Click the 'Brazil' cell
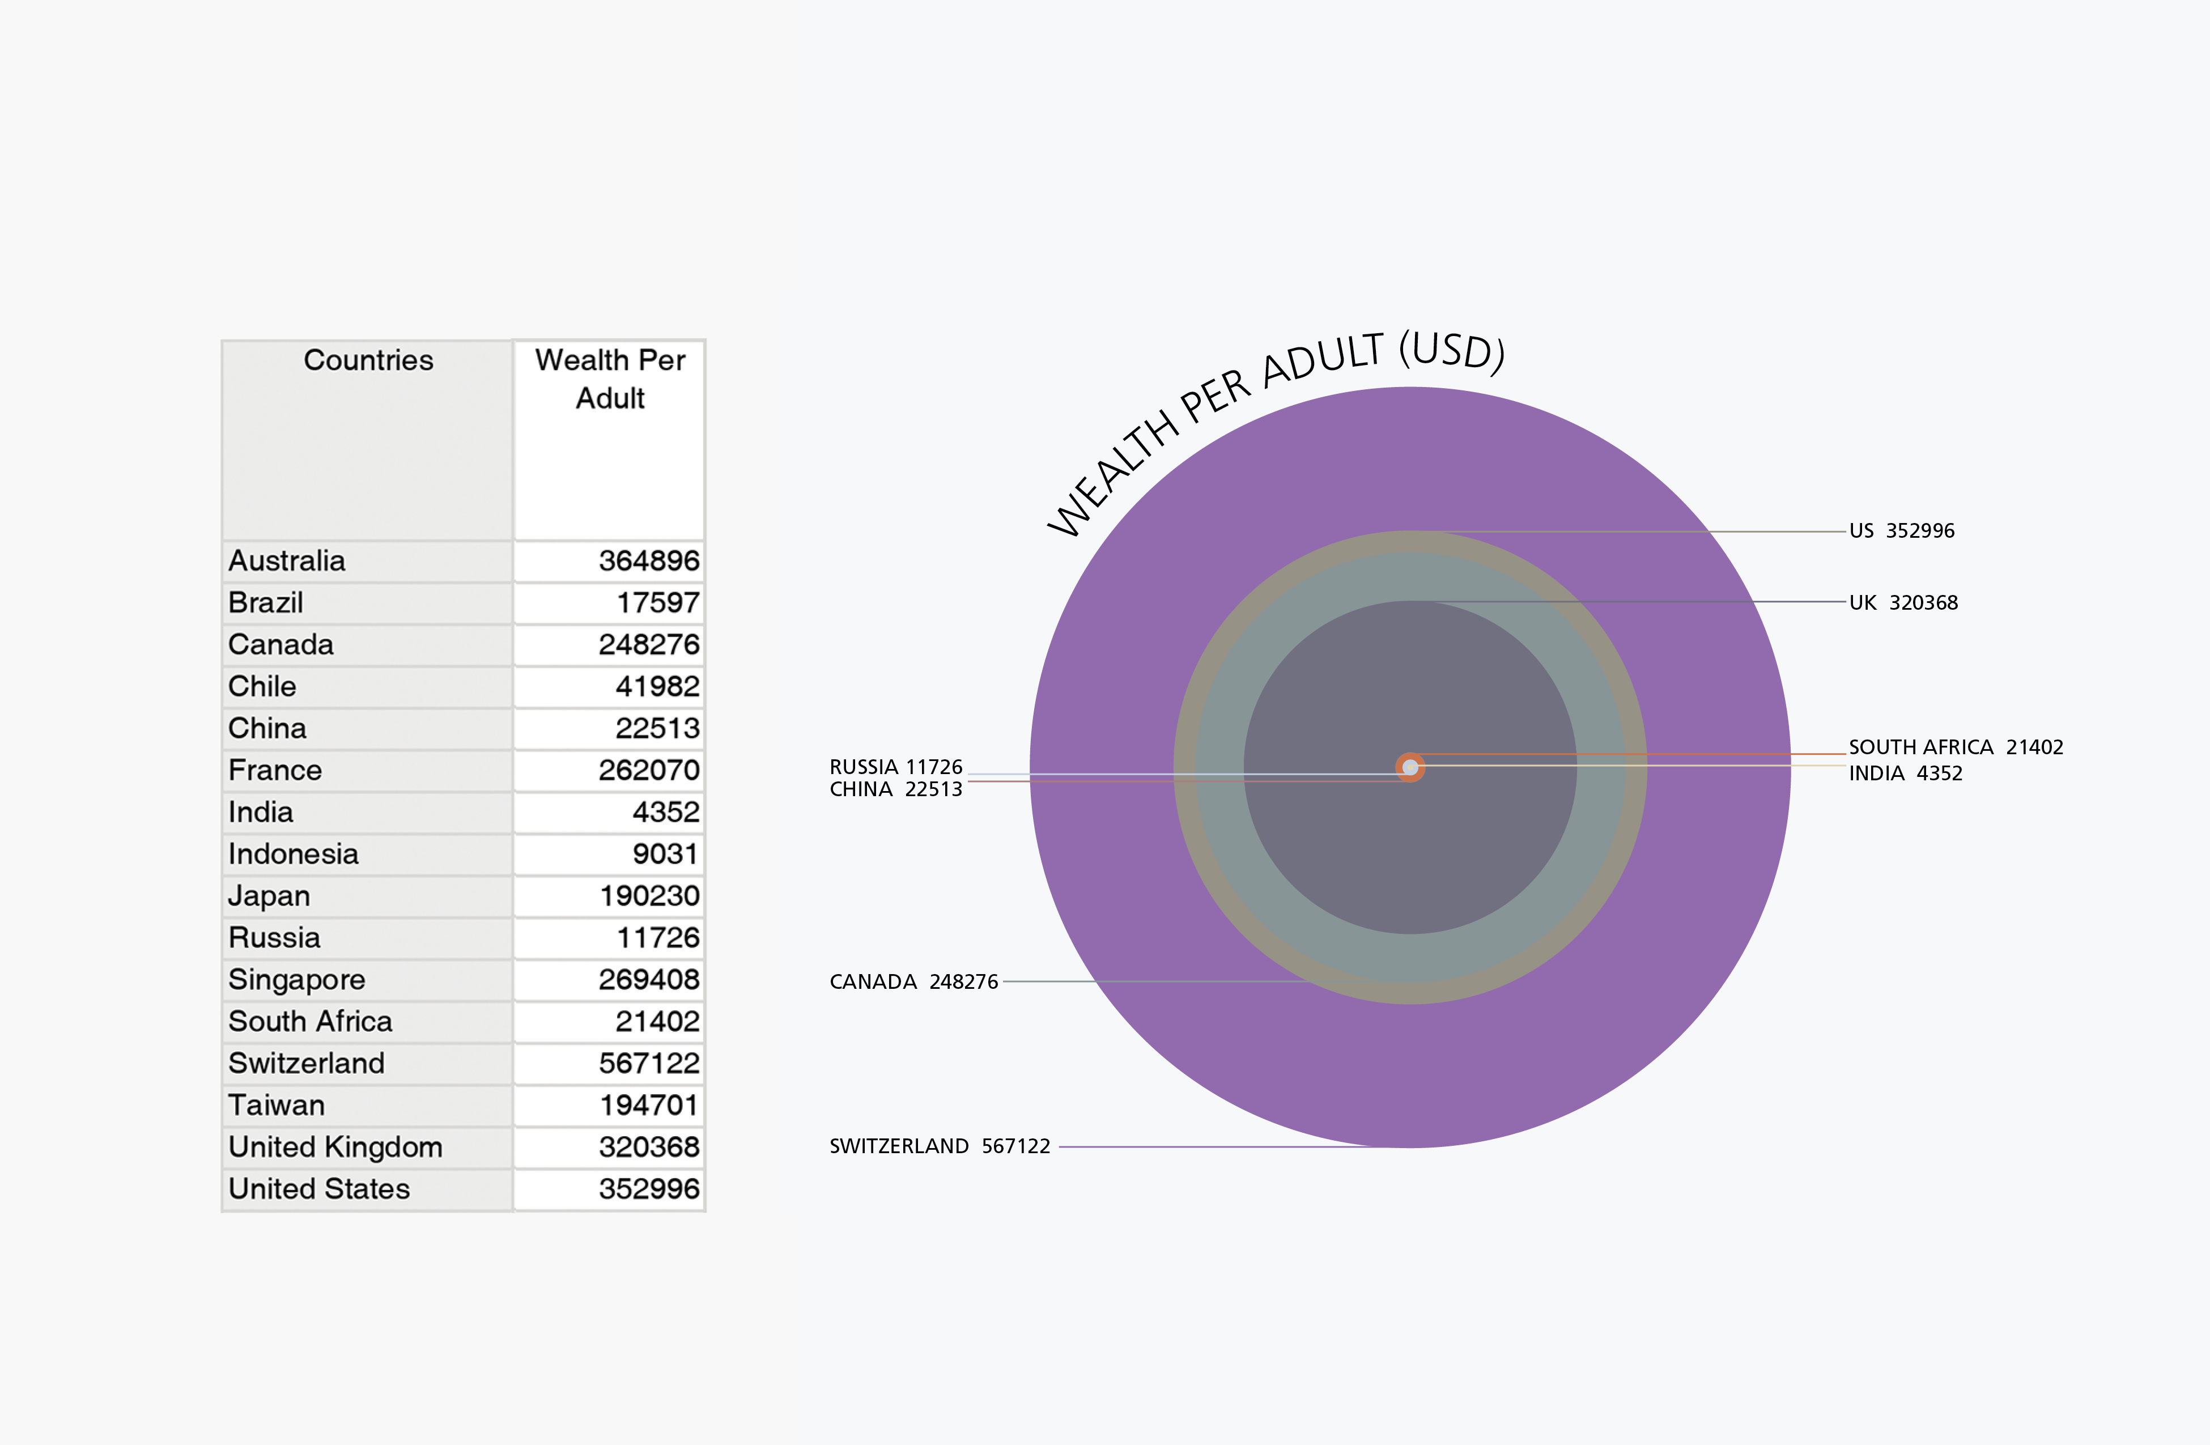The height and width of the screenshot is (1445, 2210). coord(368,603)
